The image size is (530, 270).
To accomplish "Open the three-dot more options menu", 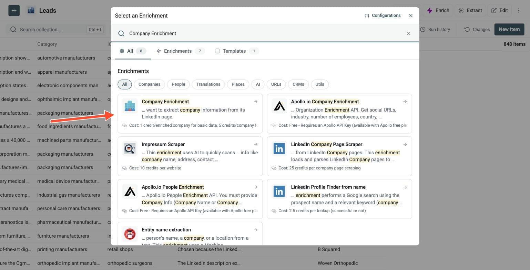I will tap(519, 10).
